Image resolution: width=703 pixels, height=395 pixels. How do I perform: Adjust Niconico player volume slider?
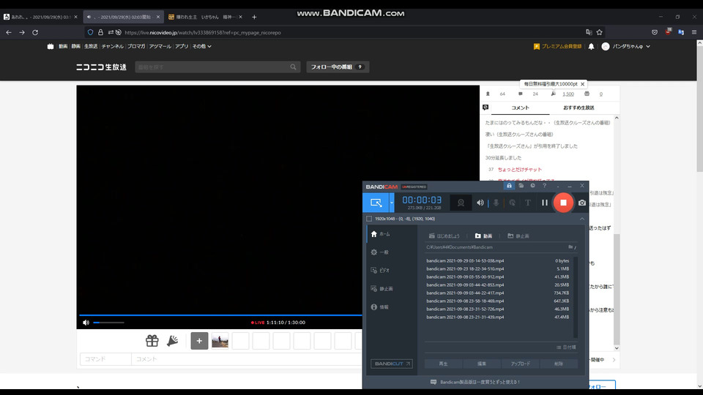point(108,323)
